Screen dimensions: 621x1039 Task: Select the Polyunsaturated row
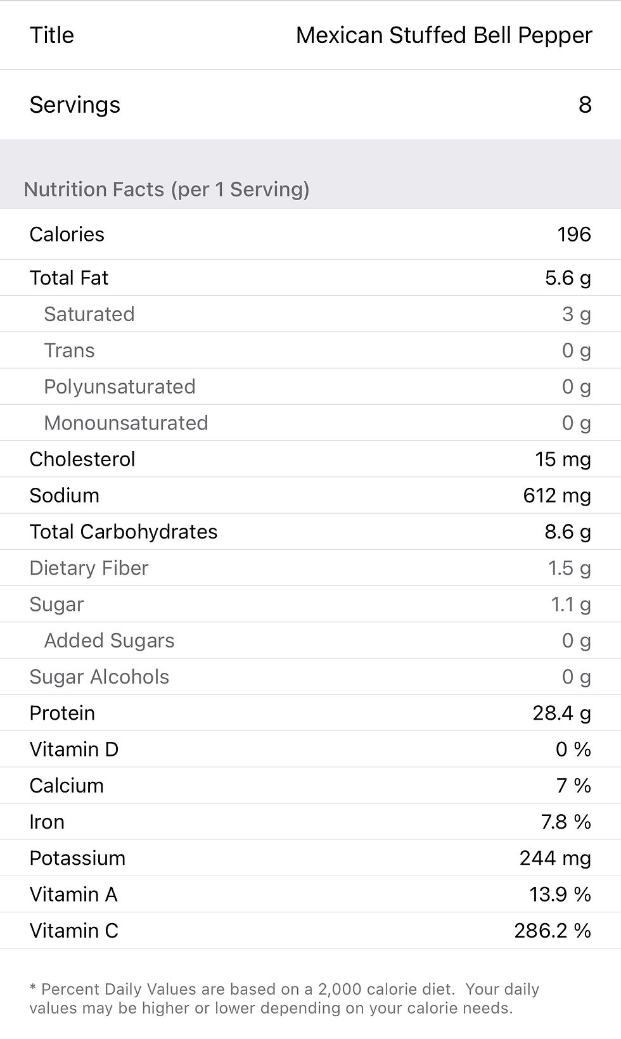pos(310,386)
